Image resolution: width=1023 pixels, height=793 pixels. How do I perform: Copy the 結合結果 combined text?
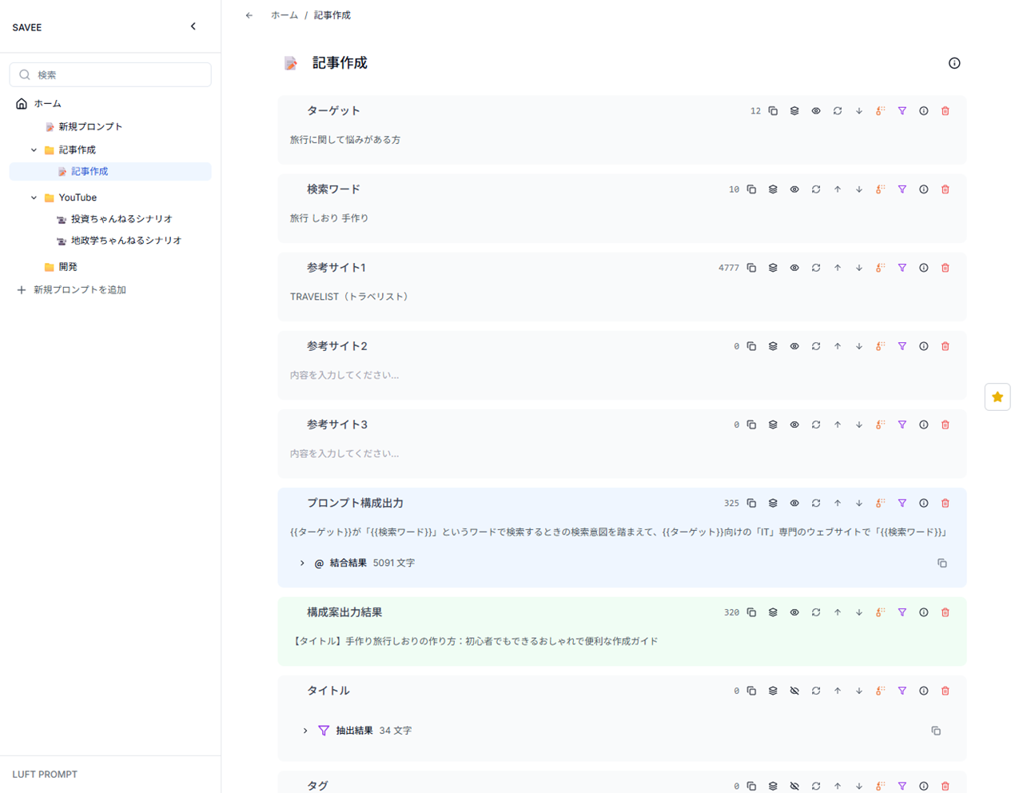pyautogui.click(x=942, y=564)
